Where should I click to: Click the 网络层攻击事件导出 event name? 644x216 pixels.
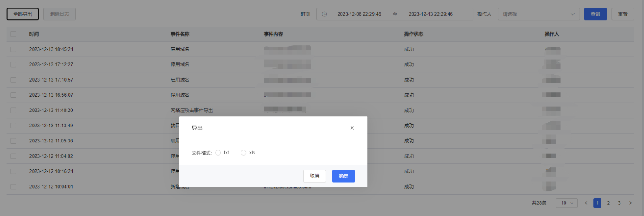192,110
